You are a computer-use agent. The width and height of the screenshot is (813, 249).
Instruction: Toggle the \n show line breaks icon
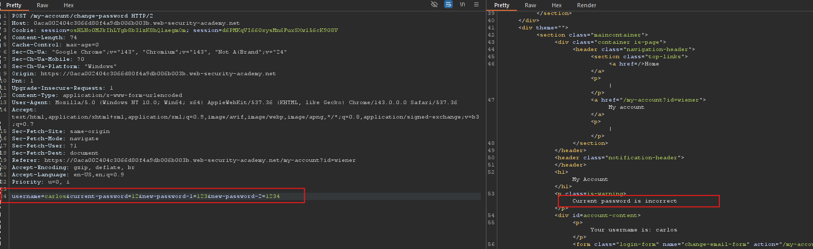[x=462, y=4]
